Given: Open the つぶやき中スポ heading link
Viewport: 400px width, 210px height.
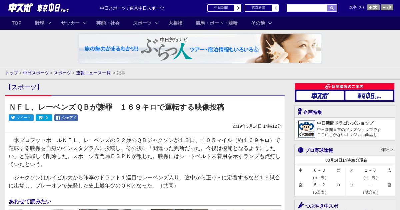Looking at the screenshot, I should click(x=322, y=206).
